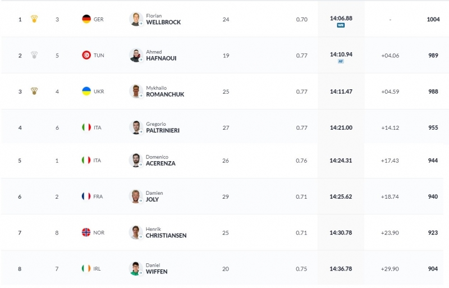Open Ahmed Hafnaoui's athlete photo
The width and height of the screenshot is (449, 288).
136,55
